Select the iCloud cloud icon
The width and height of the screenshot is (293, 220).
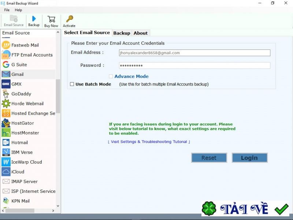pos(6,172)
